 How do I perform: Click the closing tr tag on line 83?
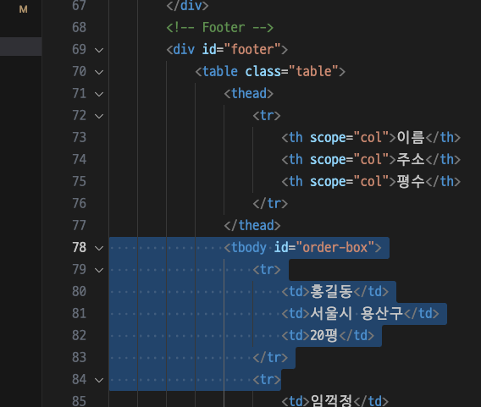click(x=270, y=357)
